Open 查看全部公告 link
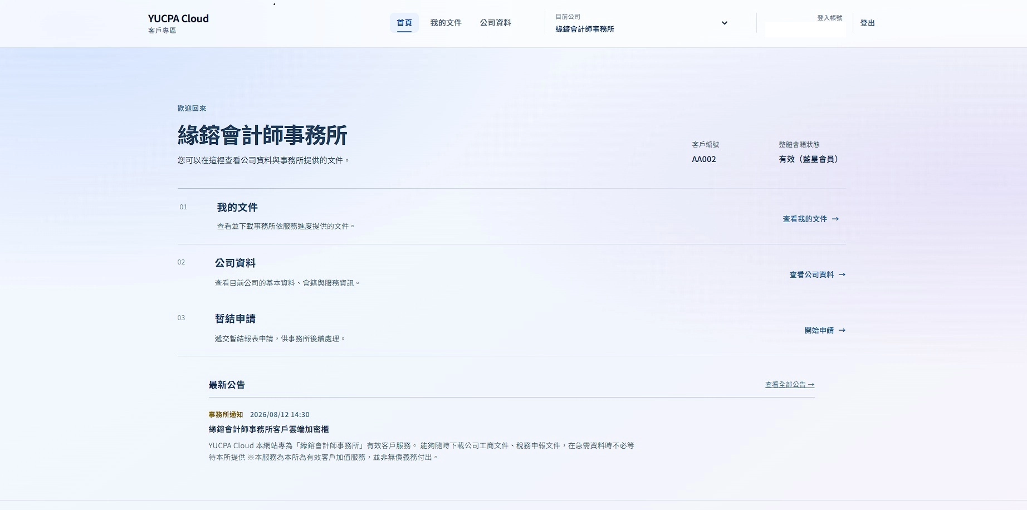 (790, 385)
